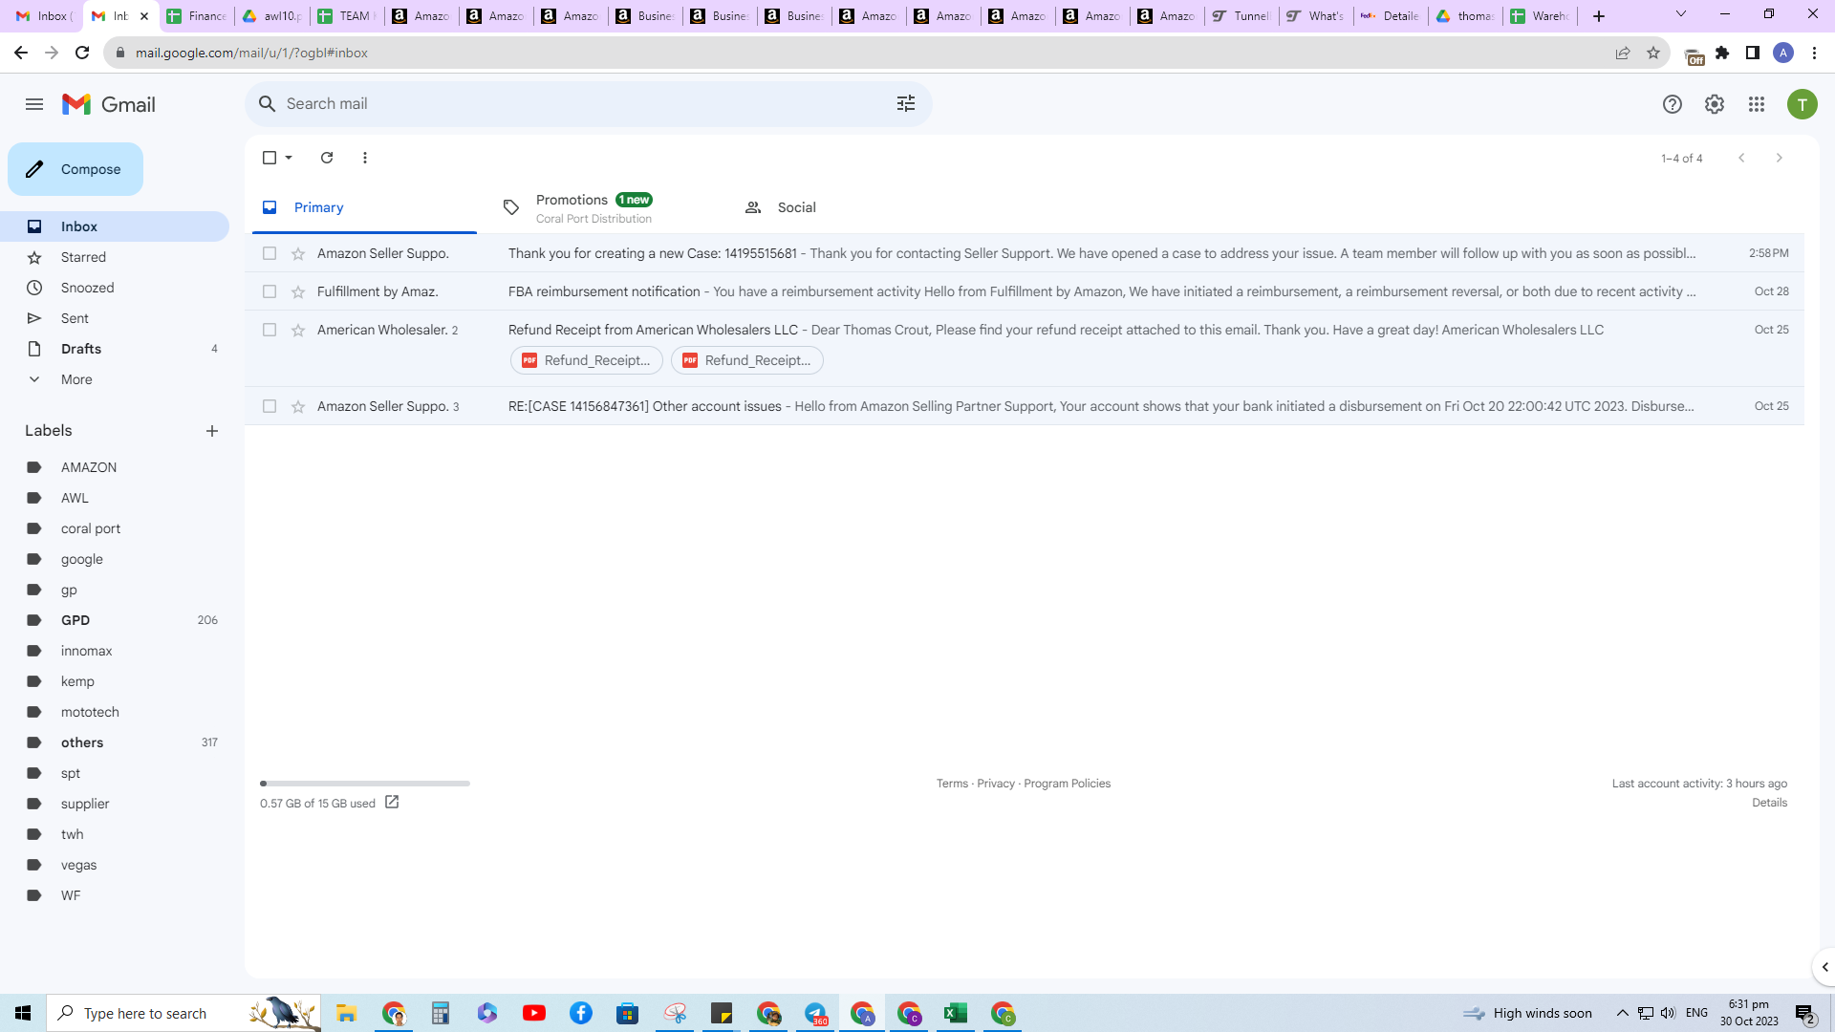Viewport: 1835px width, 1032px height.
Task: Open the Inbox folder
Action: 115,226
